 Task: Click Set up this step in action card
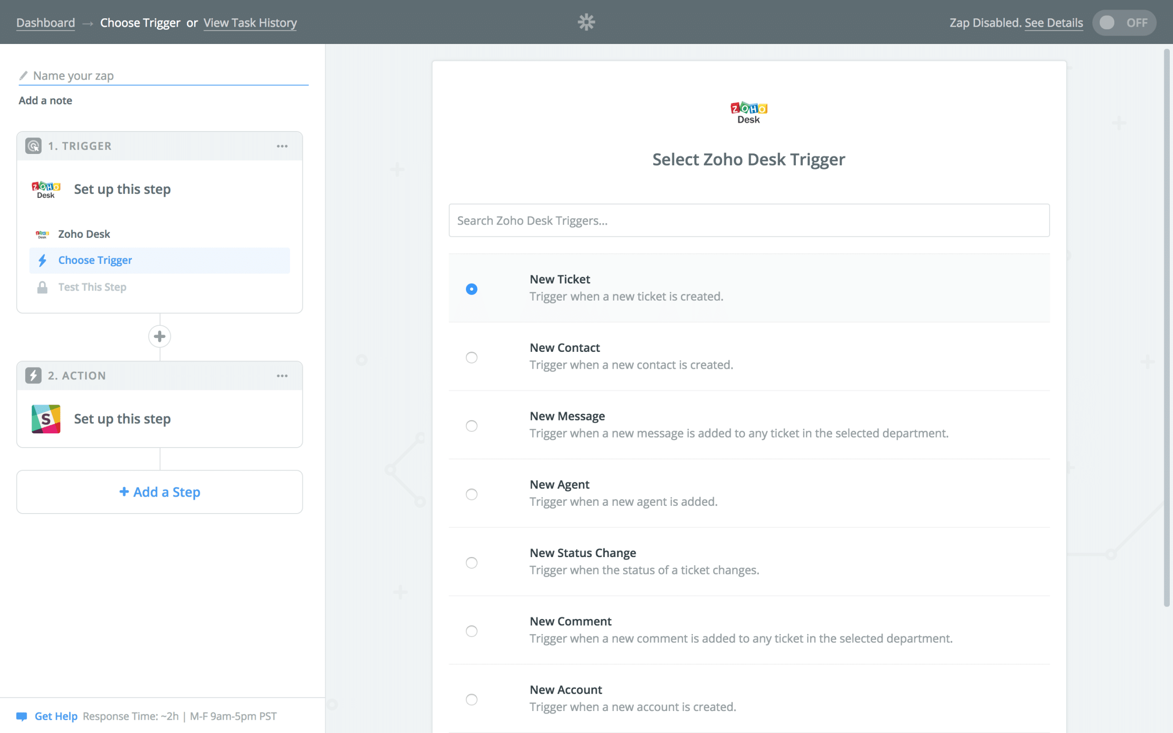tap(122, 419)
